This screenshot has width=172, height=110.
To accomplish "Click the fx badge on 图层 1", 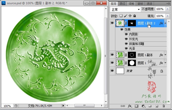I will 161,63.
